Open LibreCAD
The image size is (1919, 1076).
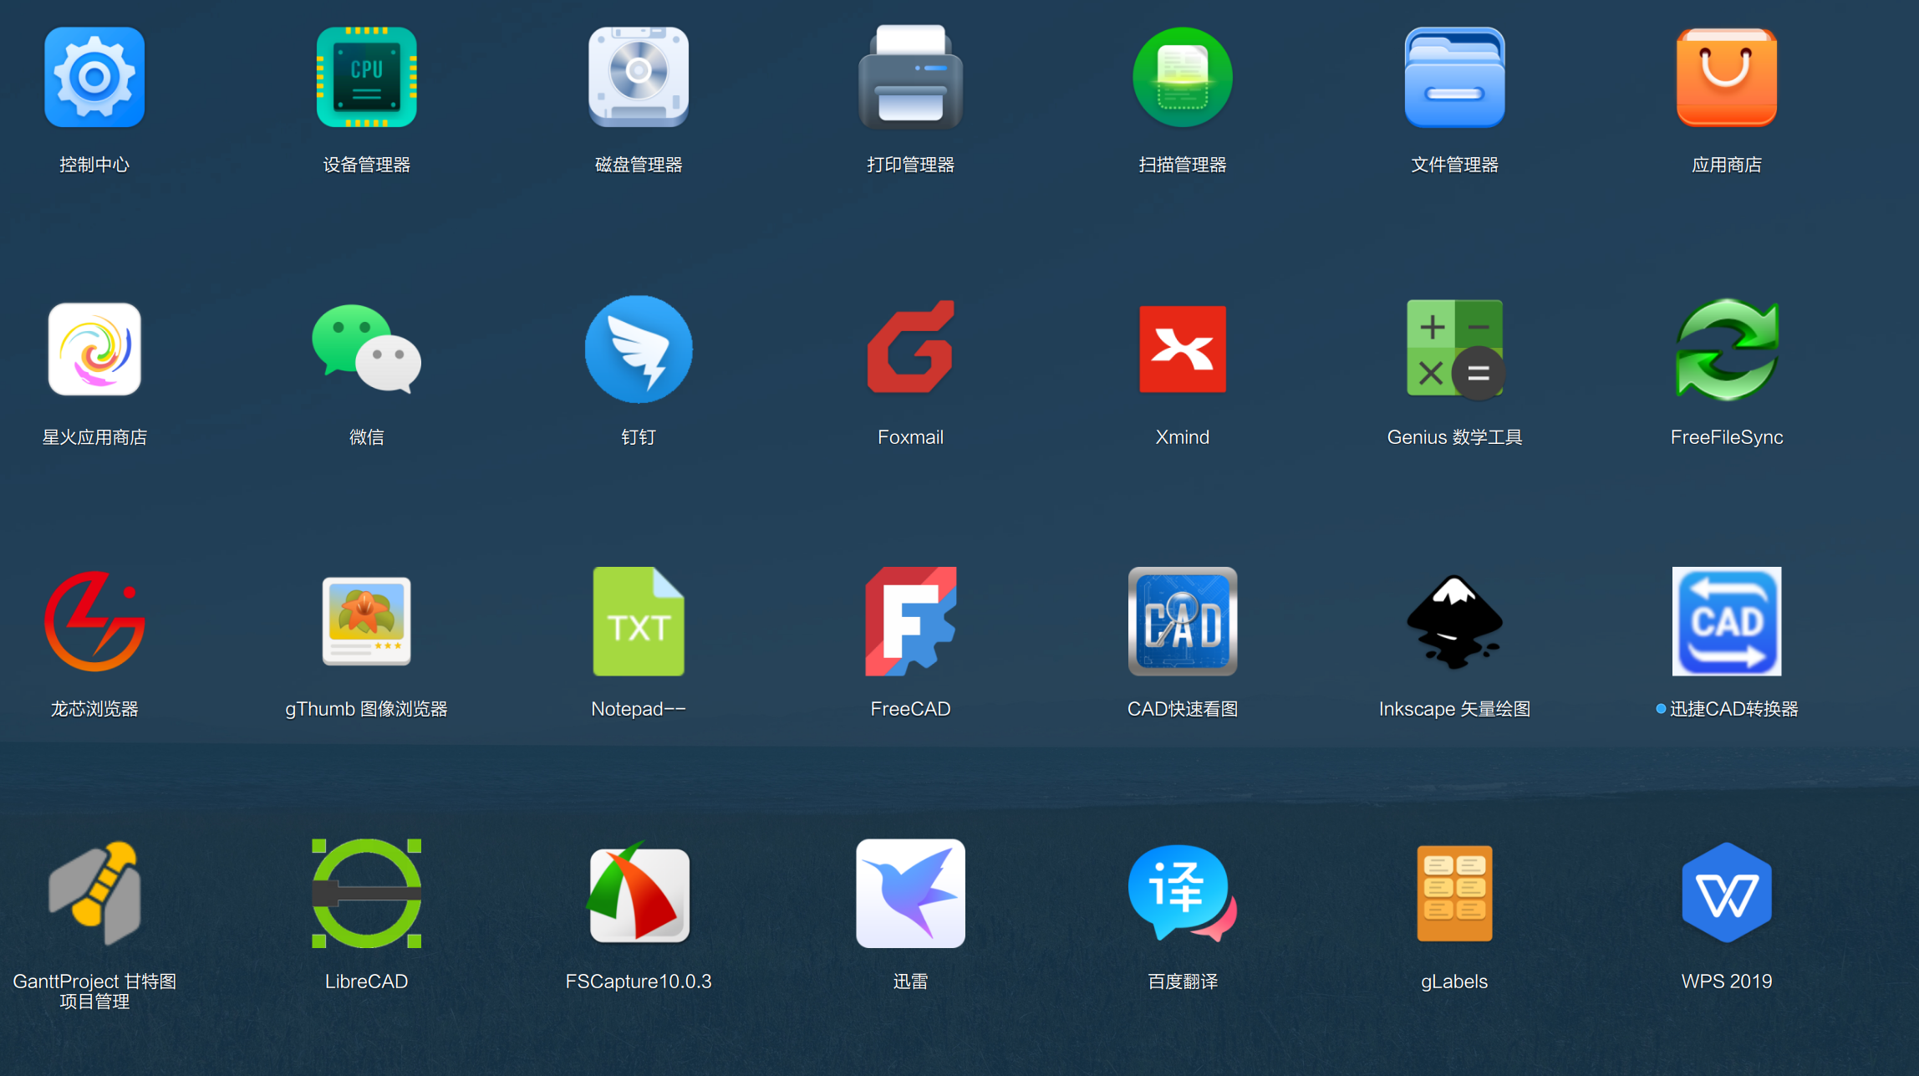[366, 893]
